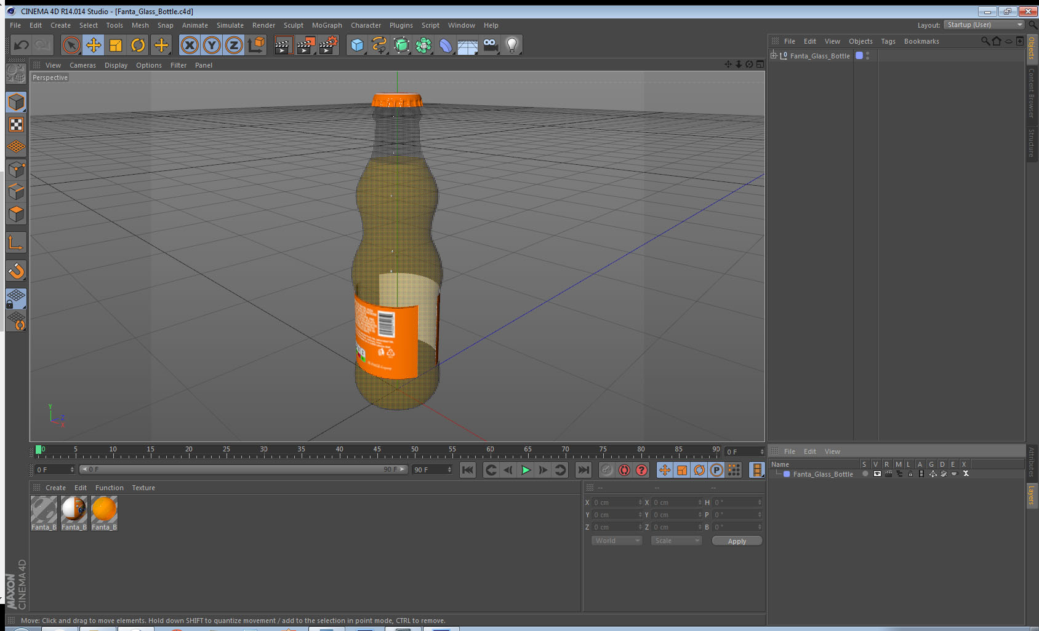The image size is (1039, 631).
Task: Switch the coordinate system icon
Action: pyautogui.click(x=256, y=45)
